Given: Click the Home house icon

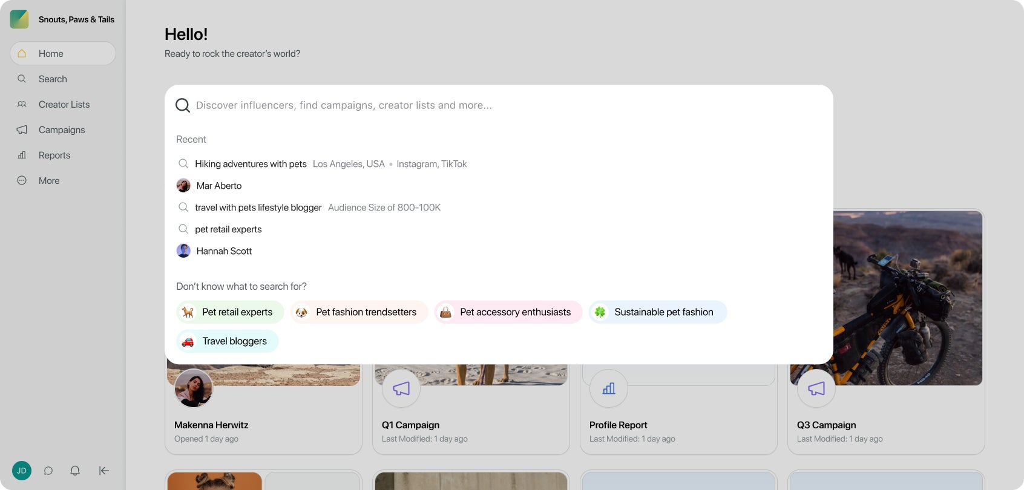Looking at the screenshot, I should tap(22, 53).
